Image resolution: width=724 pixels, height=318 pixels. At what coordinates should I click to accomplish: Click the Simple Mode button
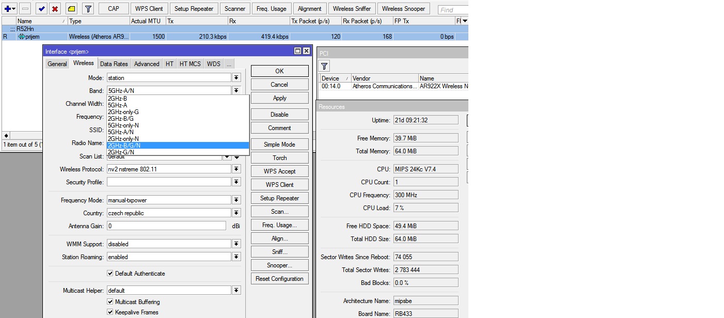pyautogui.click(x=279, y=145)
